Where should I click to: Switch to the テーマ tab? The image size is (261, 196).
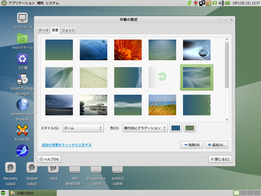pyautogui.click(x=43, y=30)
